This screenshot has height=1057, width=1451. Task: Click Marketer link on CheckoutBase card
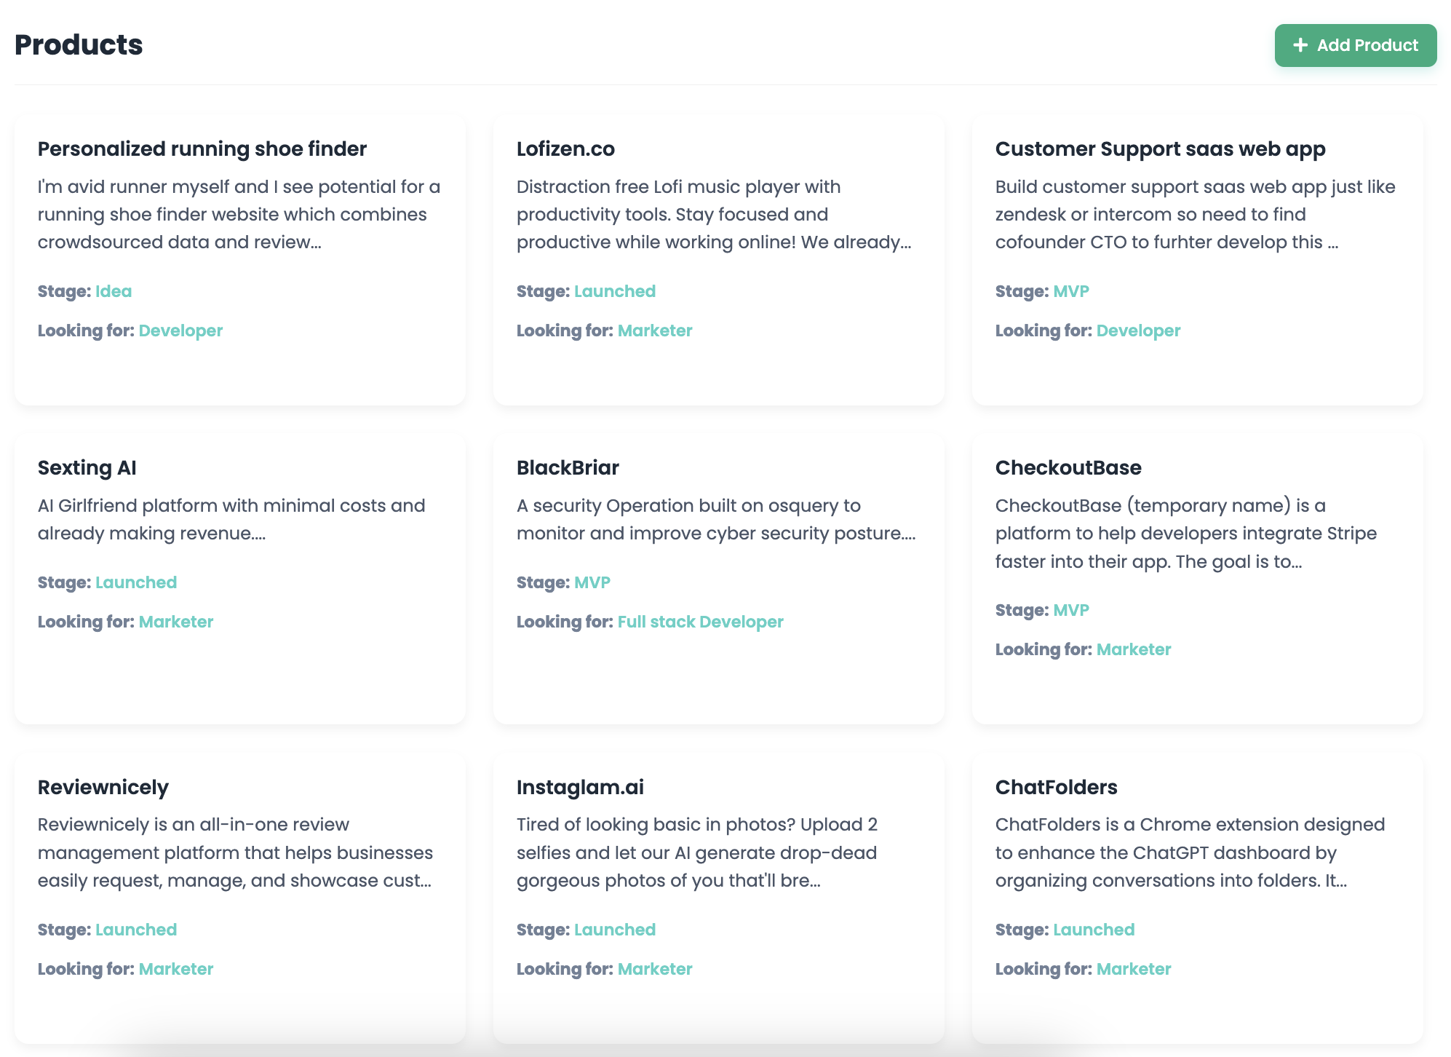coord(1133,649)
